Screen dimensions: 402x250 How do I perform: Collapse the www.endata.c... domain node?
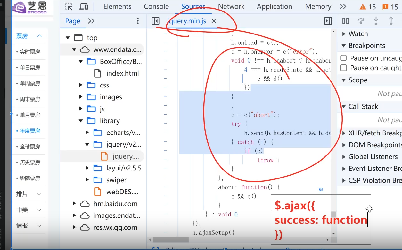(74, 49)
